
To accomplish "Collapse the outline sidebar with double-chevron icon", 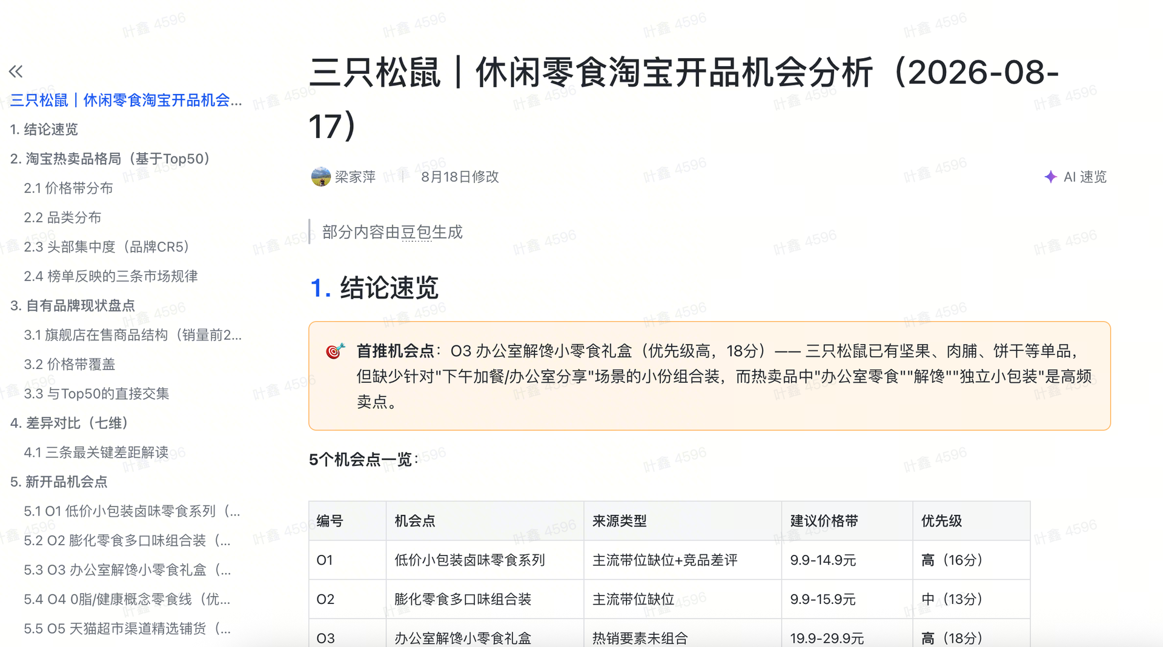I will [x=16, y=71].
